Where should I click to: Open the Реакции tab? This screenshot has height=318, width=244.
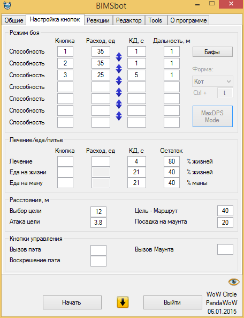point(98,20)
